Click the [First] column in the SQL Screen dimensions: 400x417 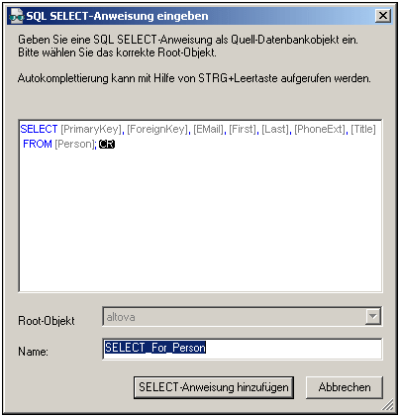243,129
